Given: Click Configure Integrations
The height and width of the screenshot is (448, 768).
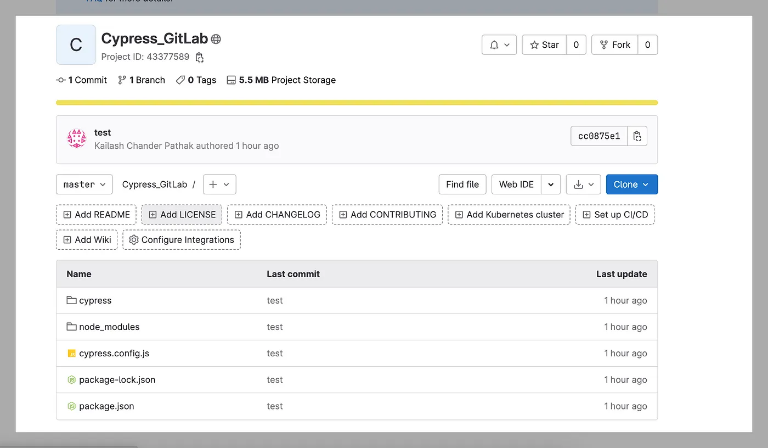Looking at the screenshot, I should 182,240.
